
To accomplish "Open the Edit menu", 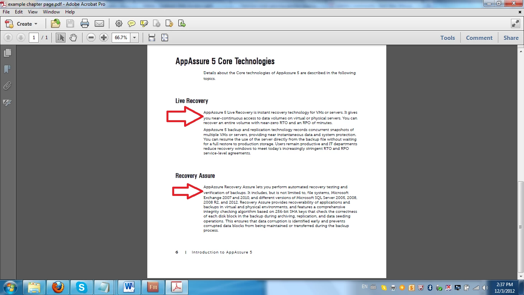I will pos(19,12).
